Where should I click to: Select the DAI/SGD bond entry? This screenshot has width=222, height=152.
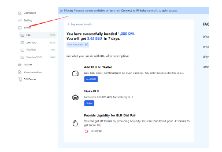[38, 42]
